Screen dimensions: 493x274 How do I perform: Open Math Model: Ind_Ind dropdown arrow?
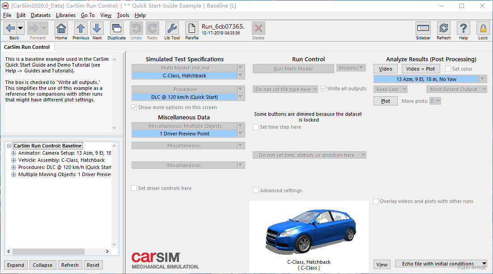pos(241,67)
